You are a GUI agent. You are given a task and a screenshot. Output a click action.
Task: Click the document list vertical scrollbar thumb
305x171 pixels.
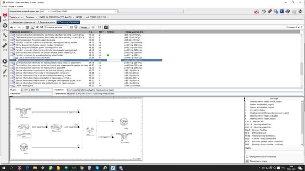tap(302, 68)
